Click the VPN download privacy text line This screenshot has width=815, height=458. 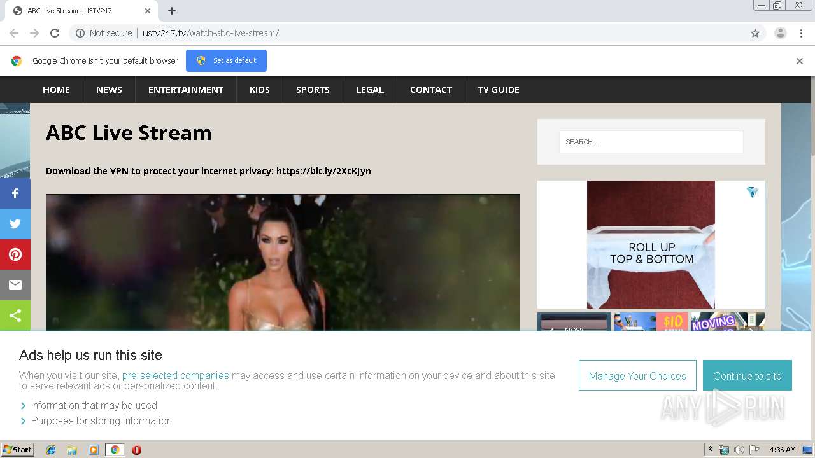pyautogui.click(x=208, y=171)
